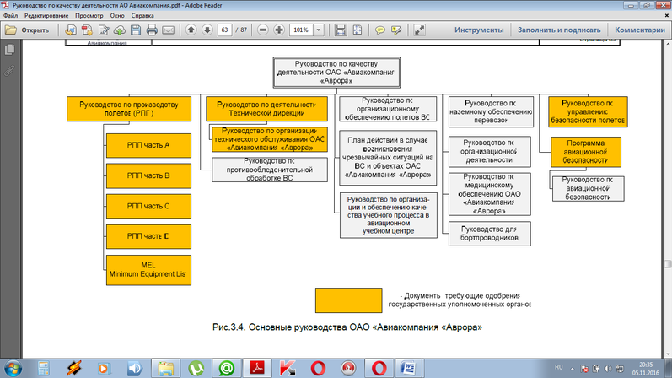The image size is (672, 378).
Task: Click the Открыть open file button
Action: [27, 30]
